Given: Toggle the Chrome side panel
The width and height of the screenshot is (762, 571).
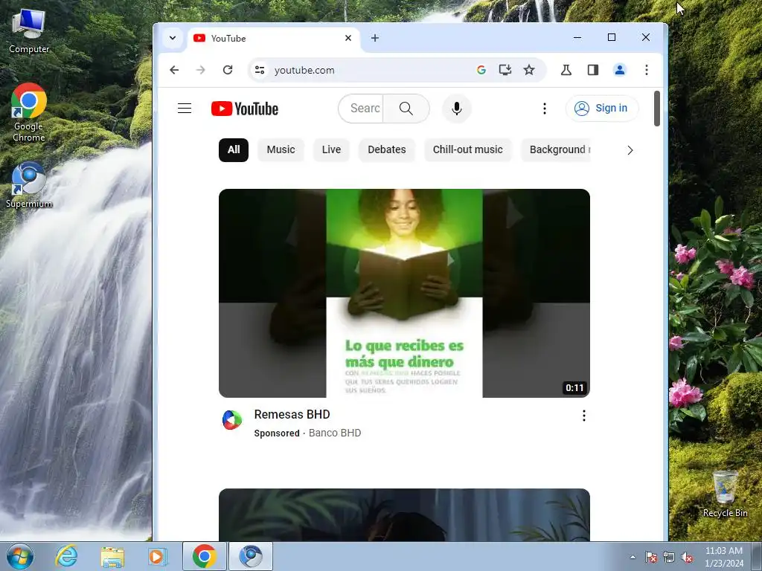Looking at the screenshot, I should pos(592,70).
